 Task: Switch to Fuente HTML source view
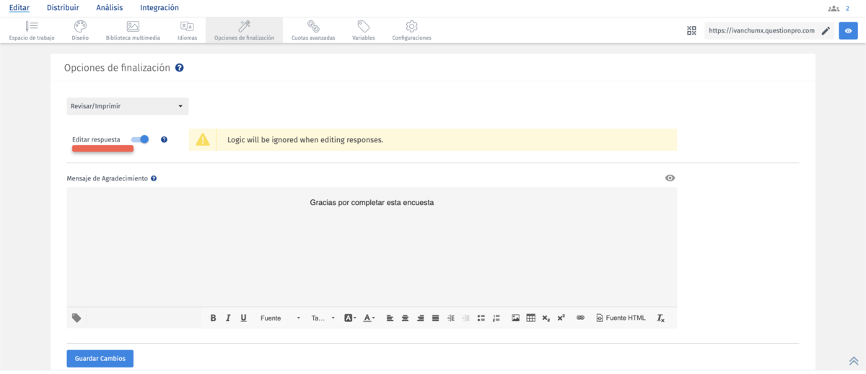point(621,318)
